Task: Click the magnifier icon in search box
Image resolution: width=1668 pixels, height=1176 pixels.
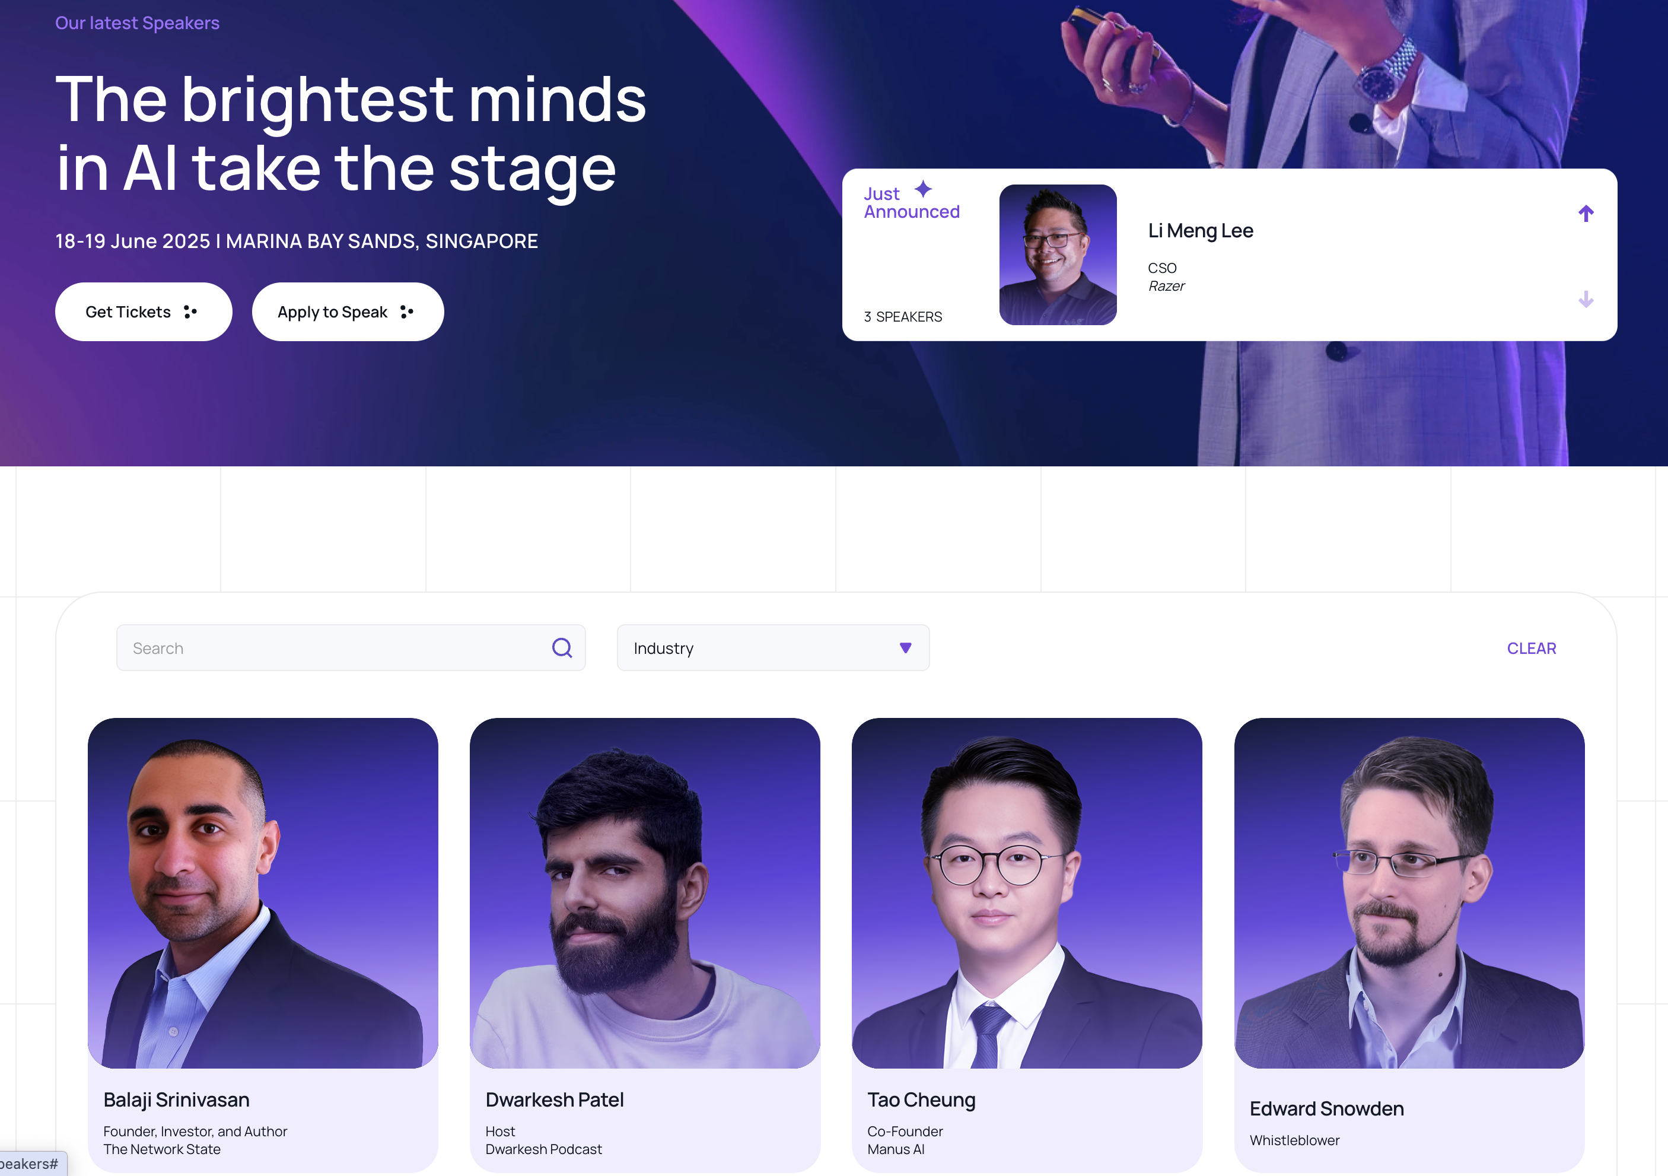Action: coord(562,647)
